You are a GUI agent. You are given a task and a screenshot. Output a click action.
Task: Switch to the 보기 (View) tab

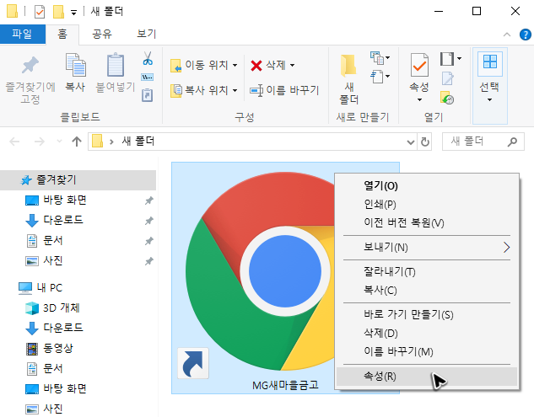coord(147,34)
